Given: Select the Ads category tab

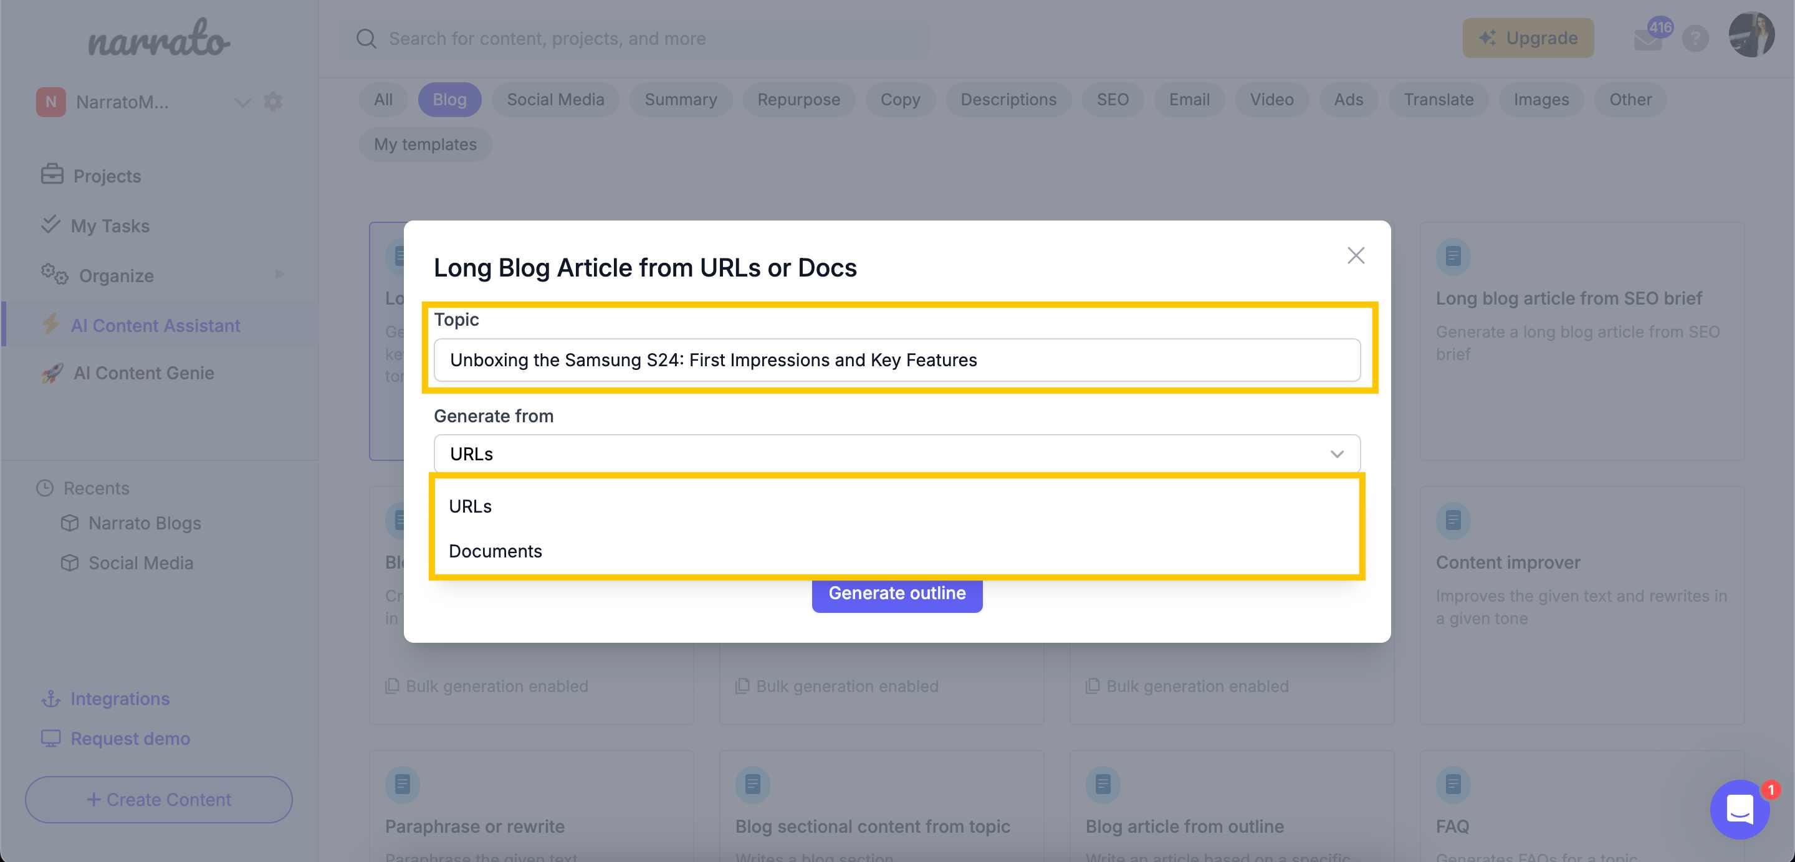Looking at the screenshot, I should [x=1348, y=100].
